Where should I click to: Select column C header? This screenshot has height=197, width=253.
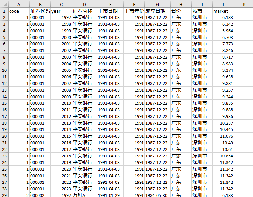tap(61, 4)
